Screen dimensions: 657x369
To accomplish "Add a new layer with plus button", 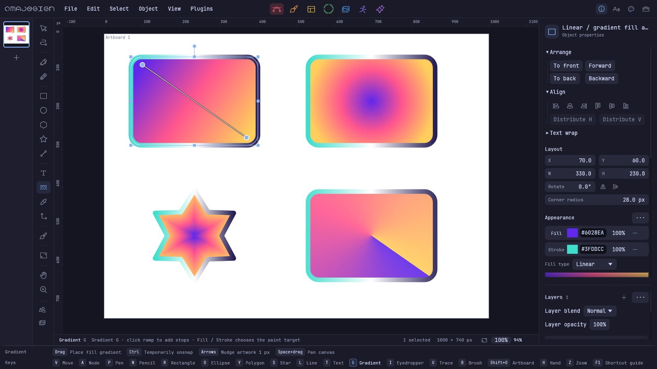I will tap(624, 297).
